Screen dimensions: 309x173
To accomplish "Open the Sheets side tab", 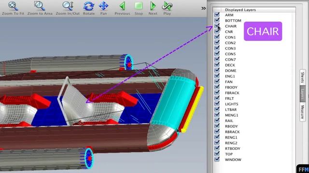I will 303,77.
